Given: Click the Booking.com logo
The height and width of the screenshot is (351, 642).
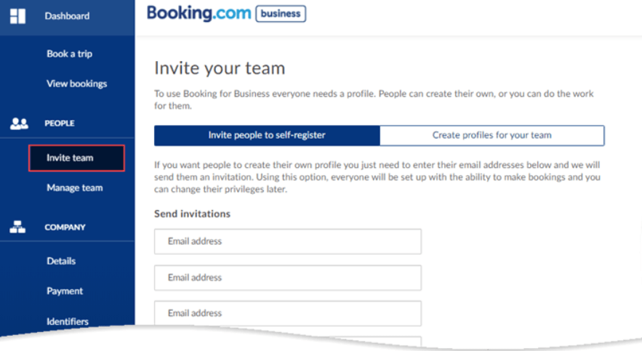Looking at the screenshot, I should point(198,14).
